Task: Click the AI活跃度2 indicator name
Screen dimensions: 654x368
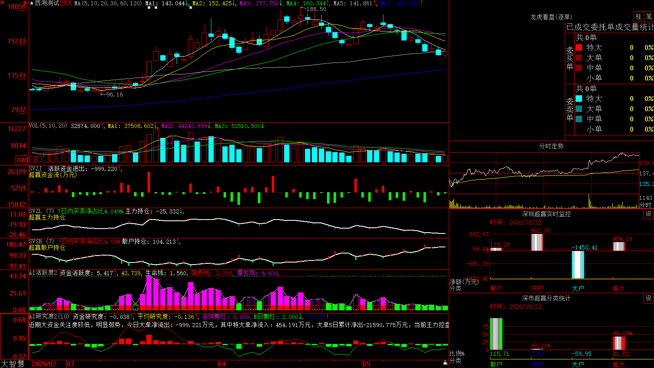Action: pyautogui.click(x=43, y=273)
